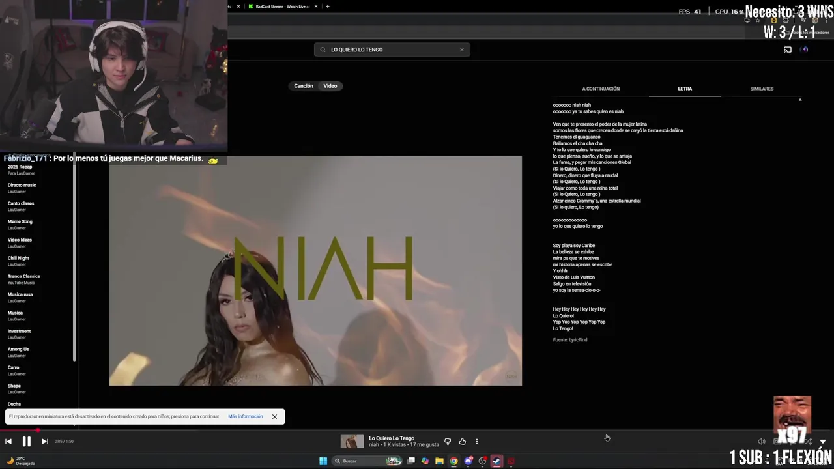This screenshot has width=834, height=469.
Task: Bookmark this page with star icon
Action: point(757,20)
